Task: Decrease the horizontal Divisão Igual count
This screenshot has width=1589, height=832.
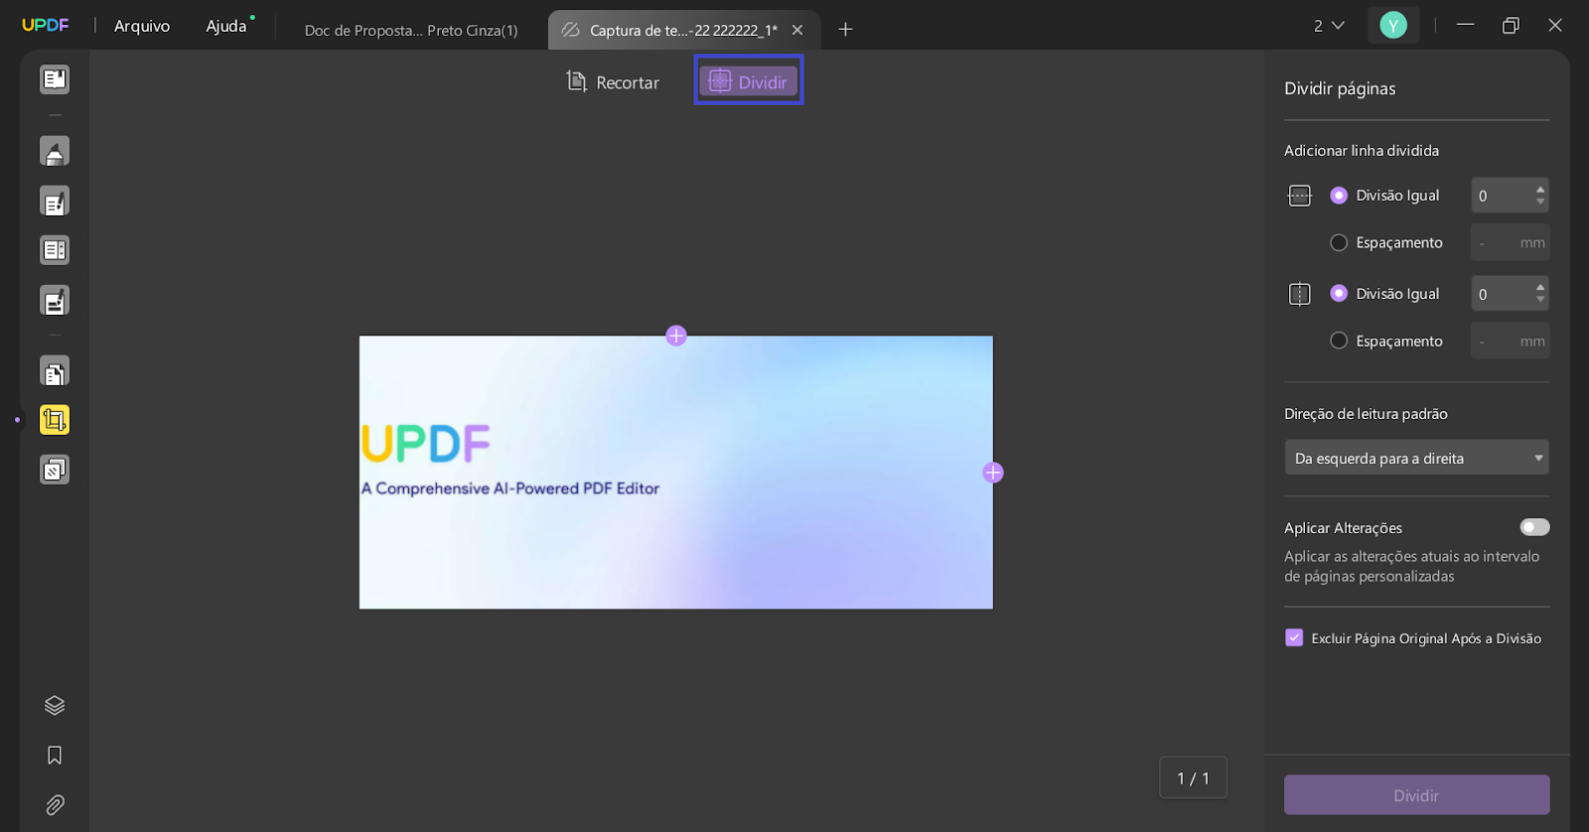Action: point(1540,202)
